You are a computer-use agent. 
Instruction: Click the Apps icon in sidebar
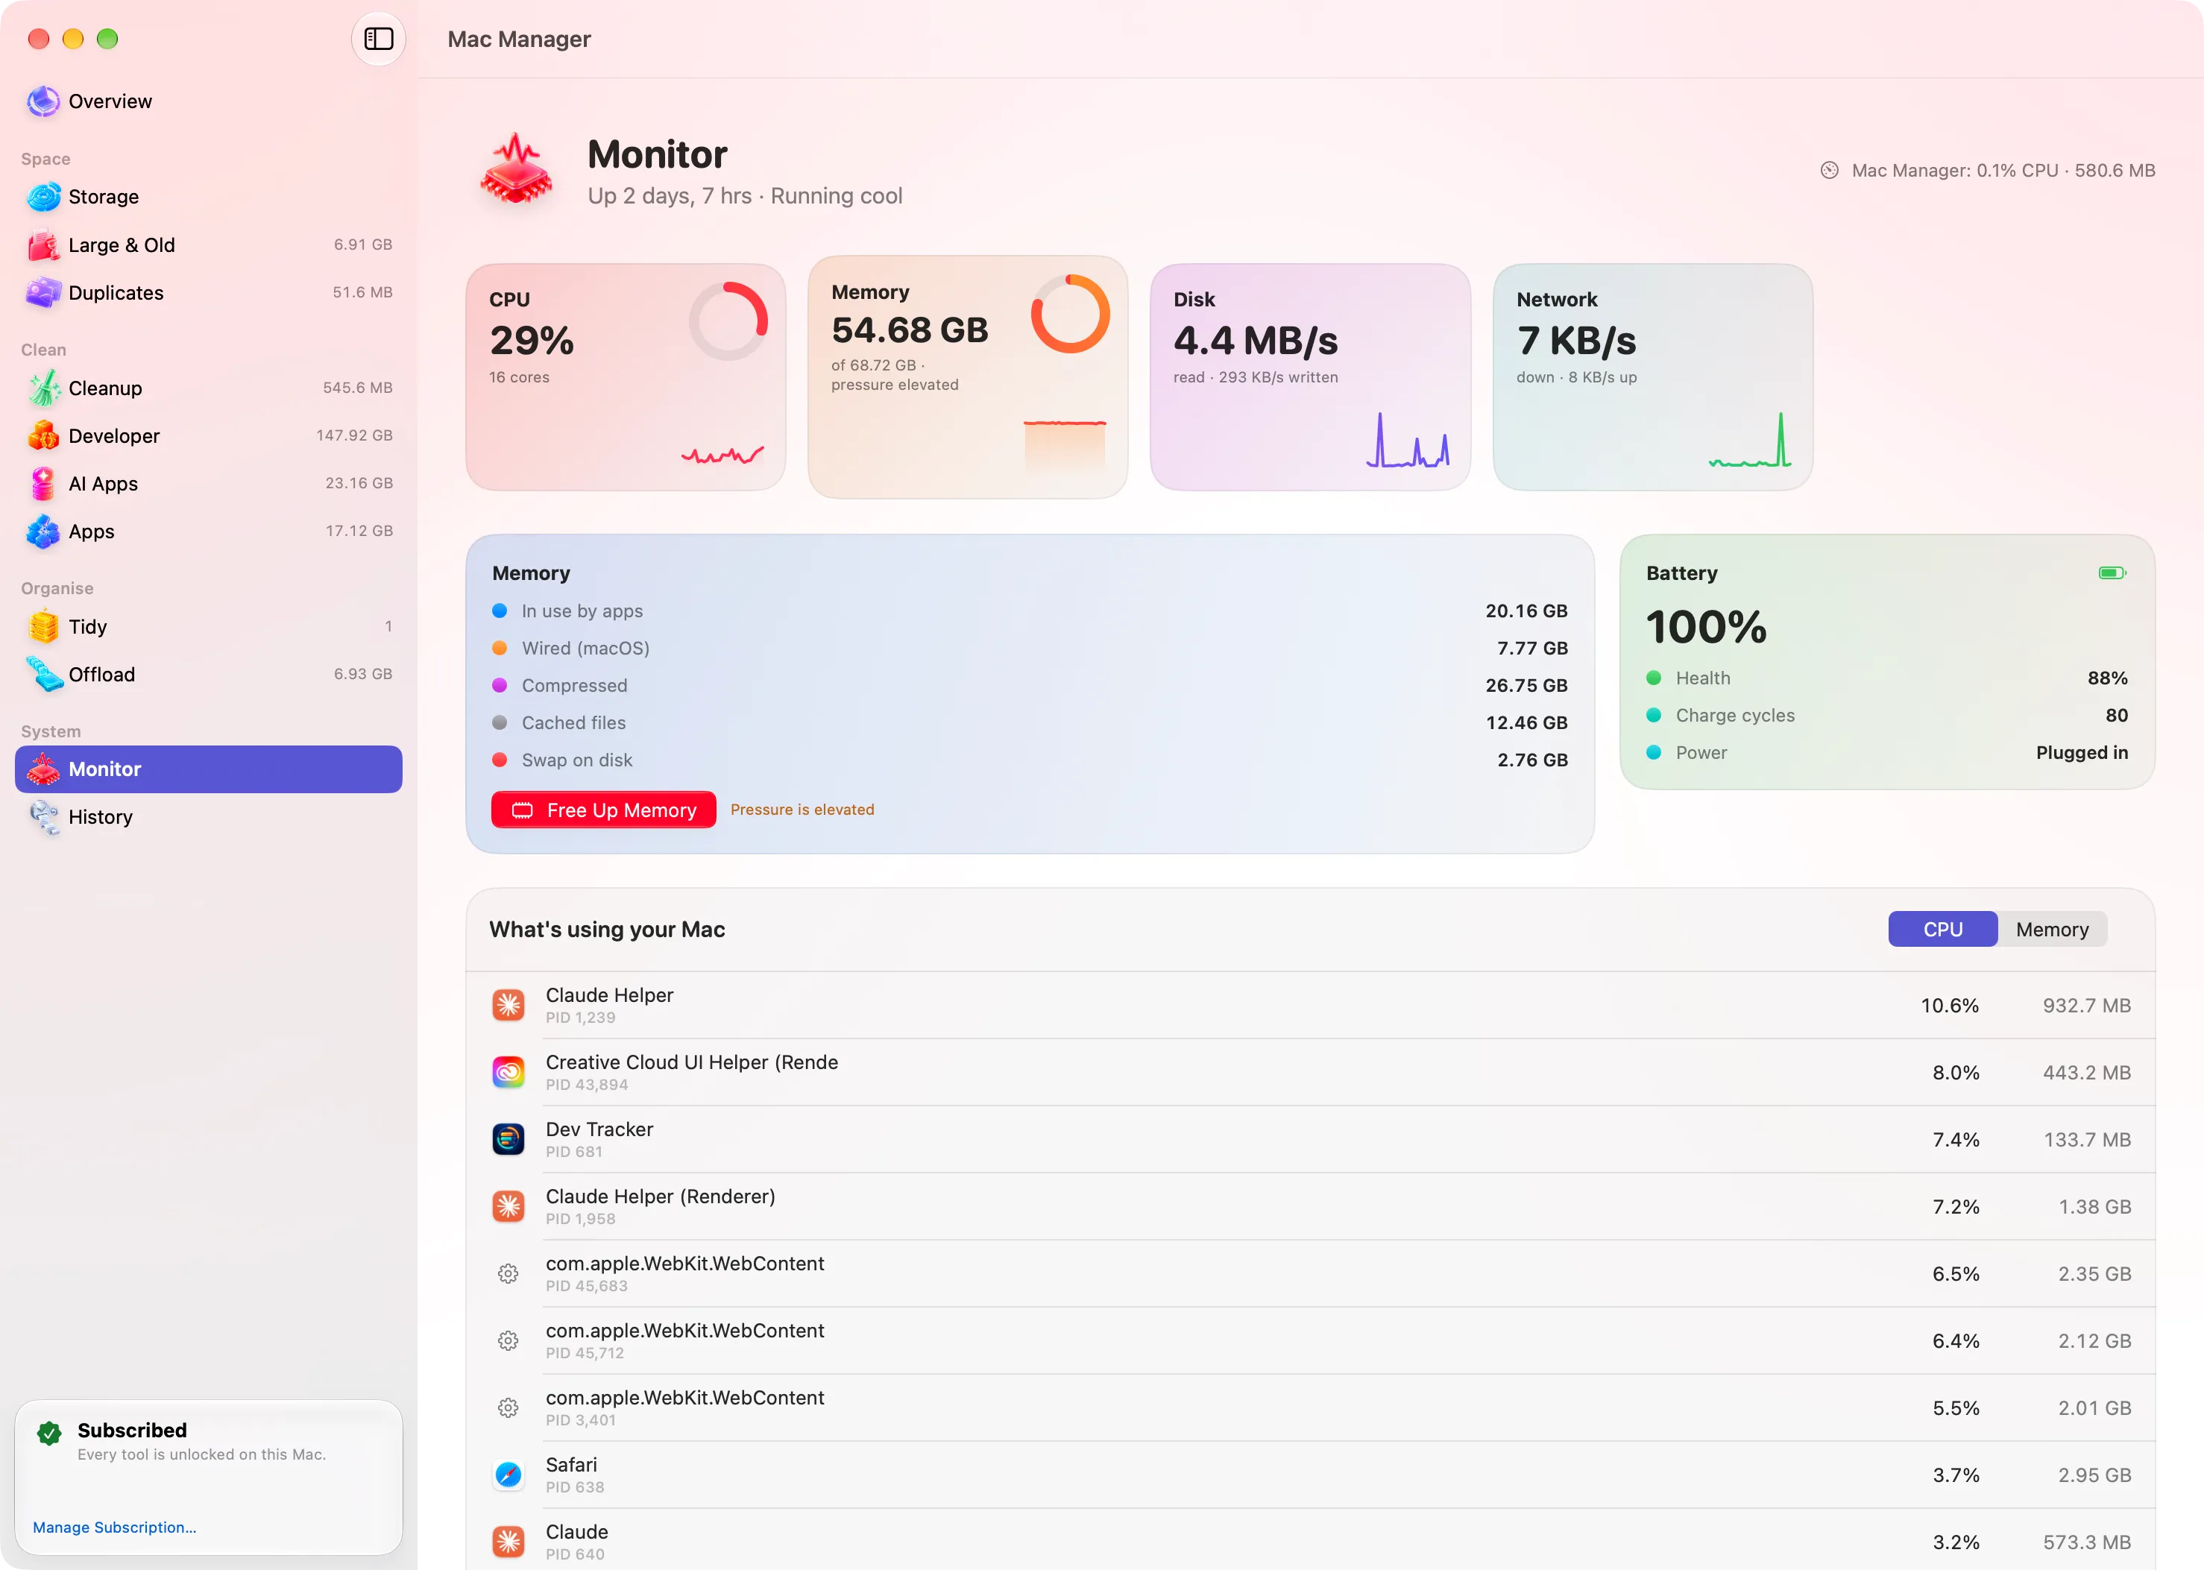click(42, 532)
